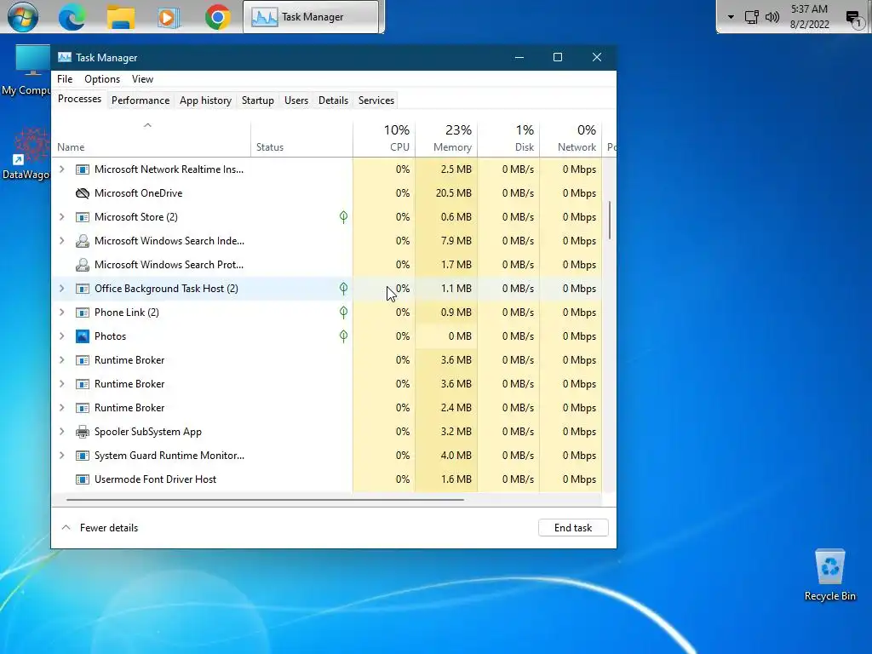The height and width of the screenshot is (654, 872).
Task: Click the suspended leaf icon on Phone Link
Action: (344, 313)
